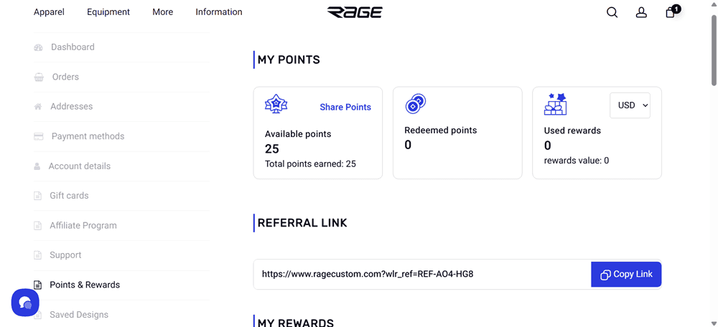This screenshot has height=327, width=718.
Task: Open the Information menu
Action: click(x=218, y=12)
